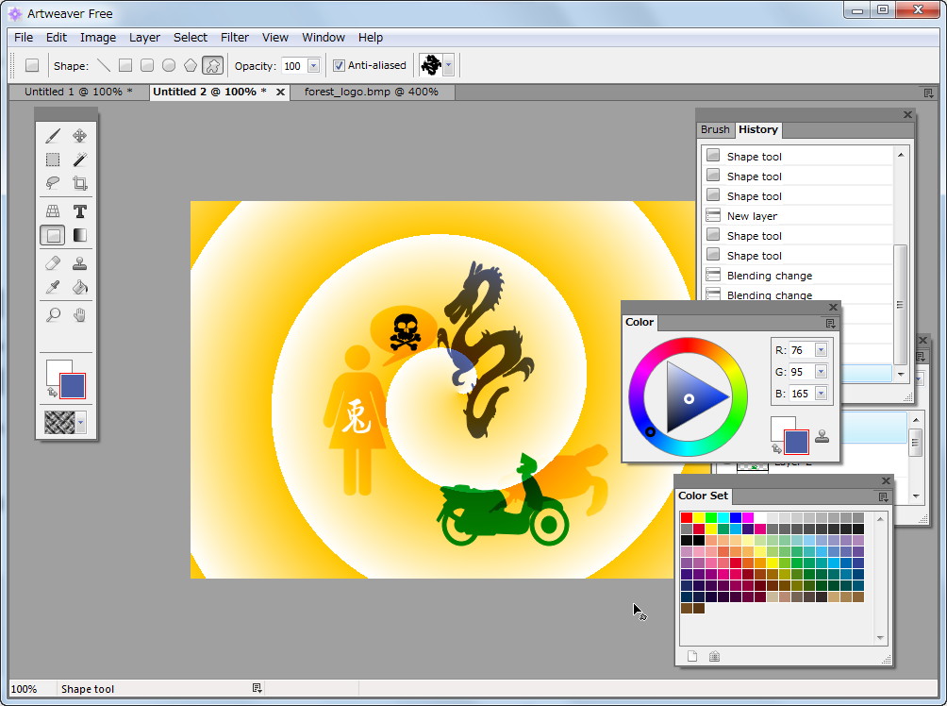
Task: Close the Color panel
Action: tap(833, 307)
